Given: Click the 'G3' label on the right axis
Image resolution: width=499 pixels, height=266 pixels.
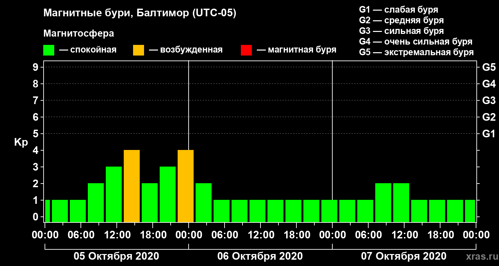Looking at the screenshot, I should [x=489, y=100].
